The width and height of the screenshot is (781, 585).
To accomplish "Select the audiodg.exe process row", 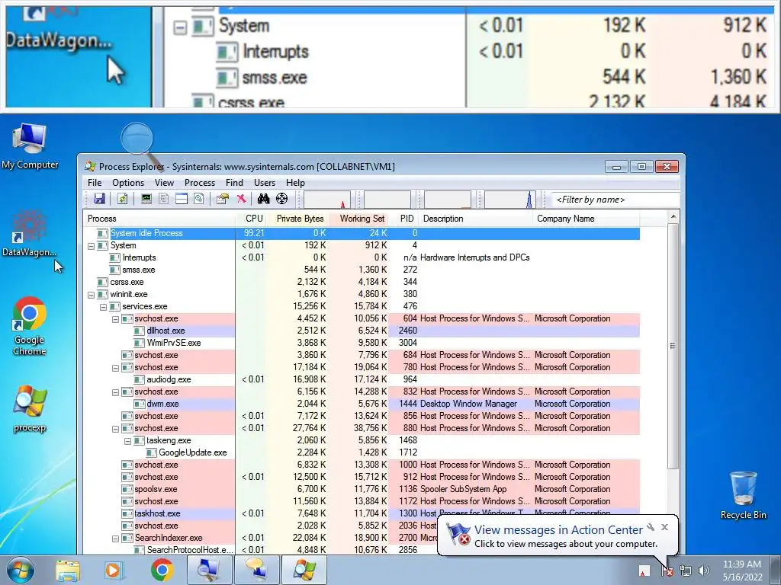I will (362, 379).
